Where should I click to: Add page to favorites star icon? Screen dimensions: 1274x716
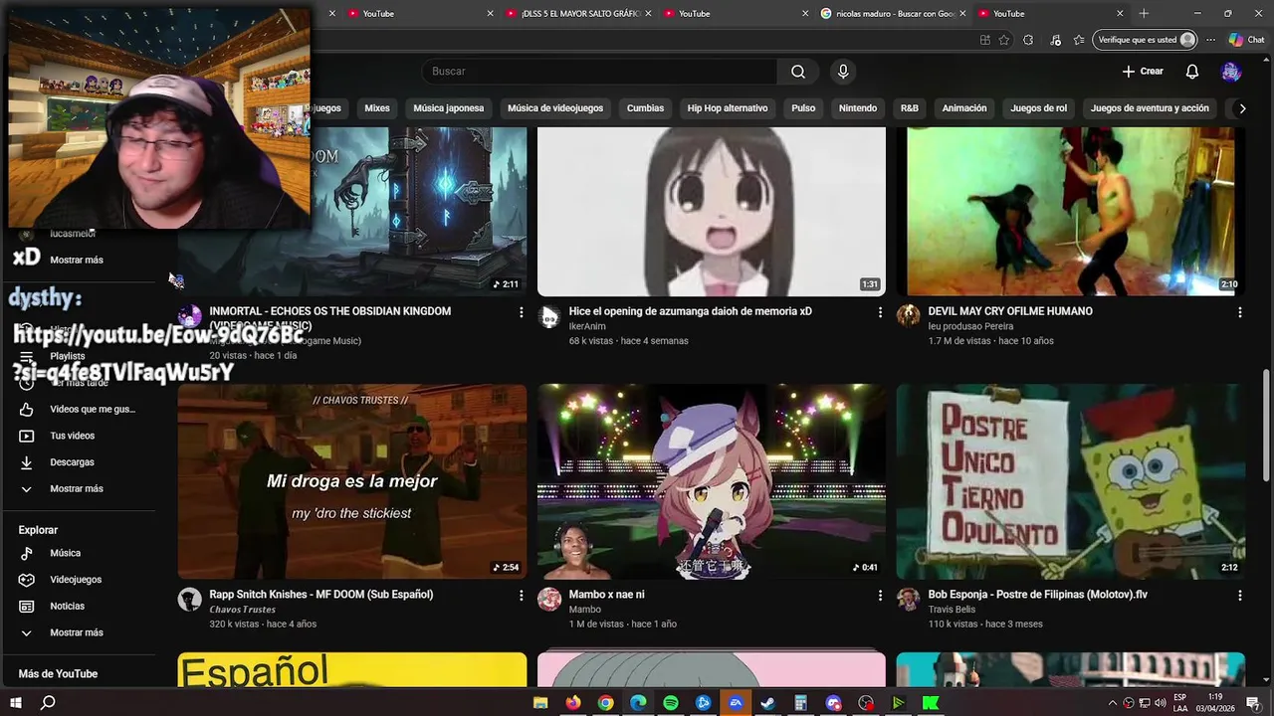tap(1004, 40)
